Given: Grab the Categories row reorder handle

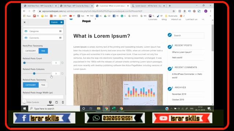Looking at the screenshot, I should [60, 31].
